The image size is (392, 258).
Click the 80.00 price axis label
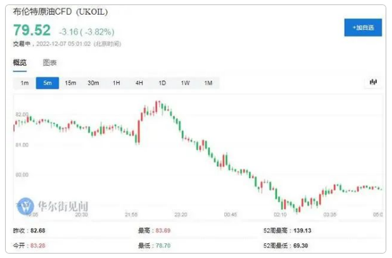[x=22, y=175]
